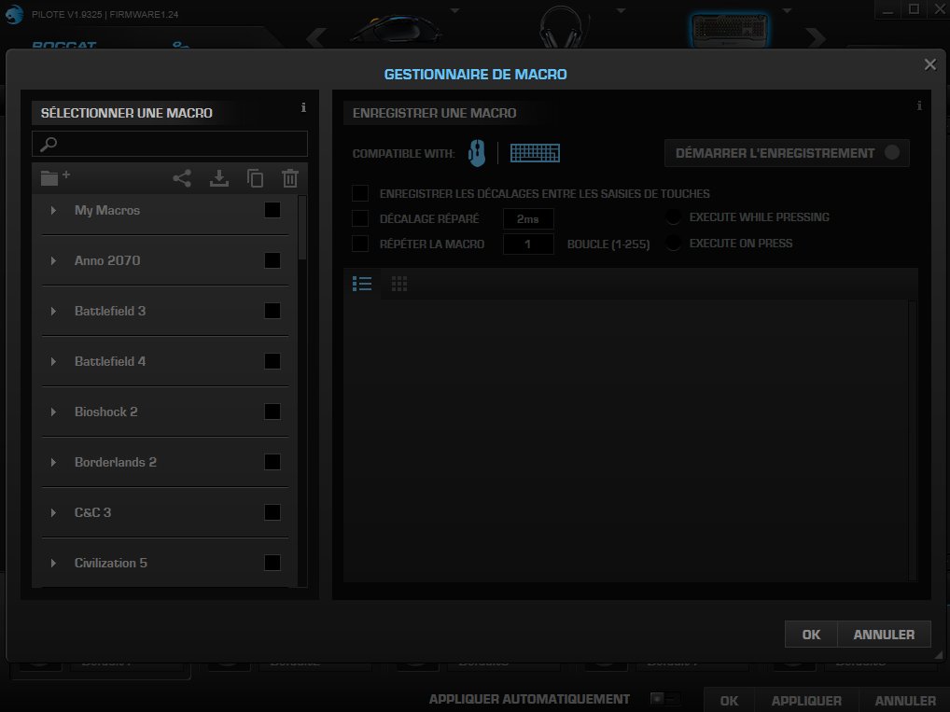
Task: Click the delete macro trash icon
Action: click(x=289, y=177)
